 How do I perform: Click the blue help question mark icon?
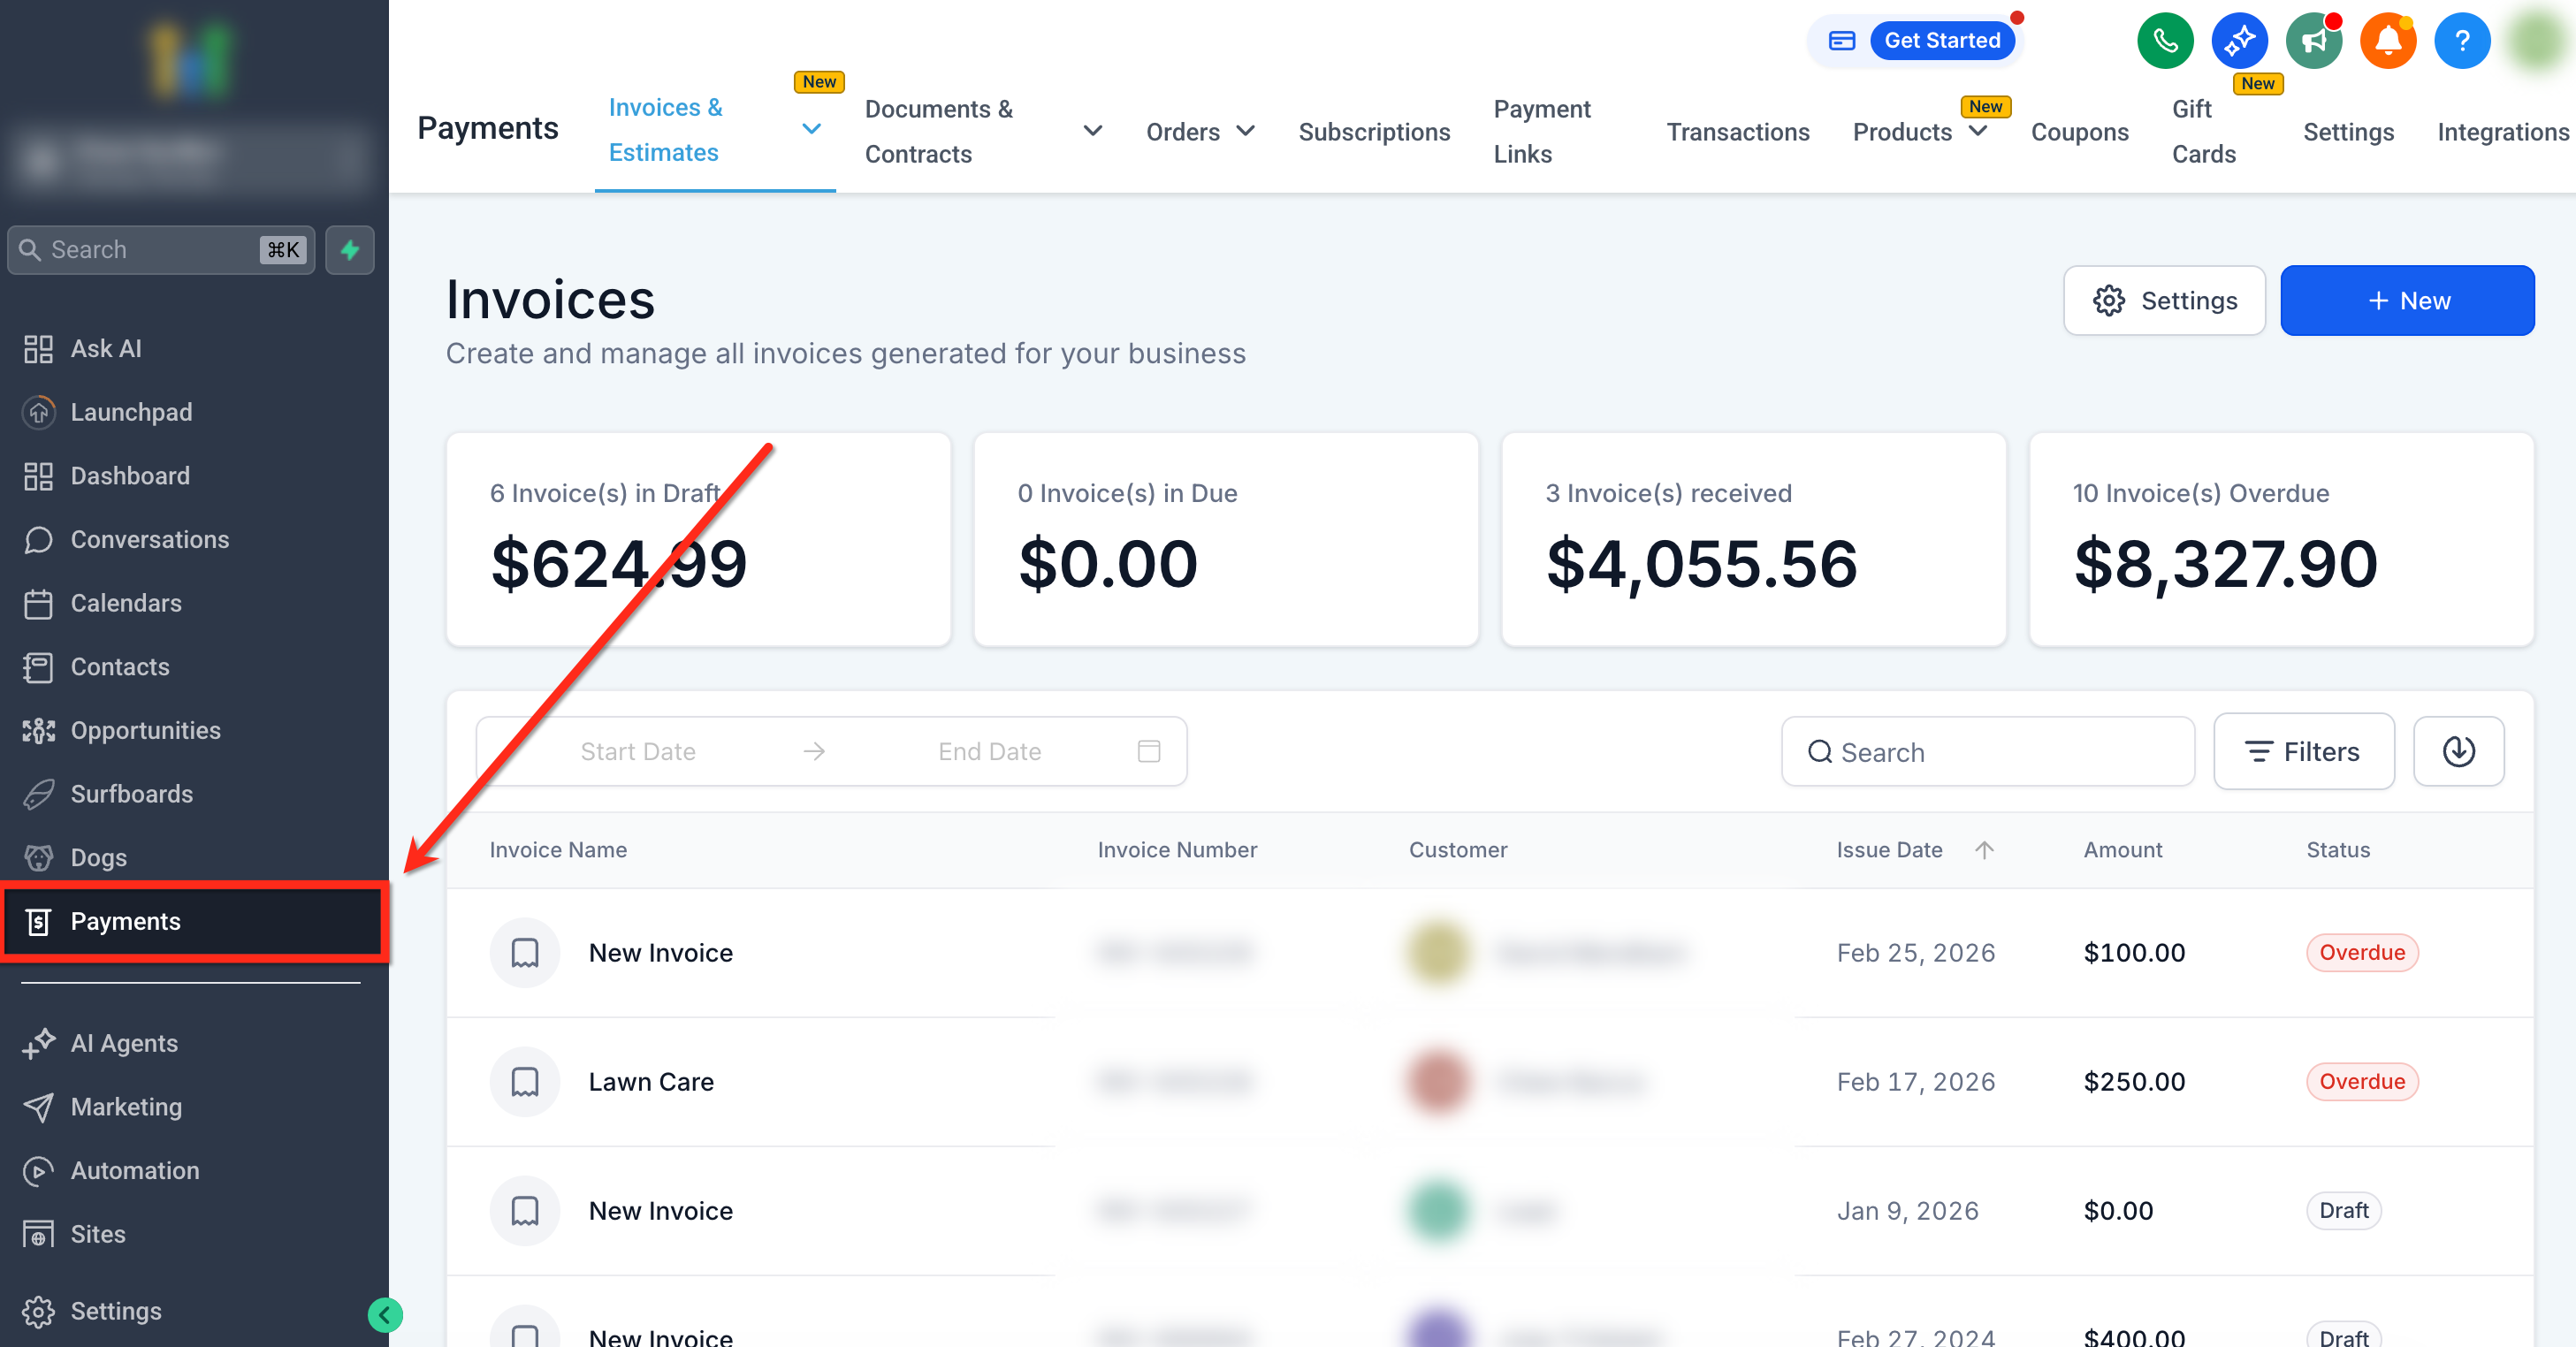pos(2461,41)
